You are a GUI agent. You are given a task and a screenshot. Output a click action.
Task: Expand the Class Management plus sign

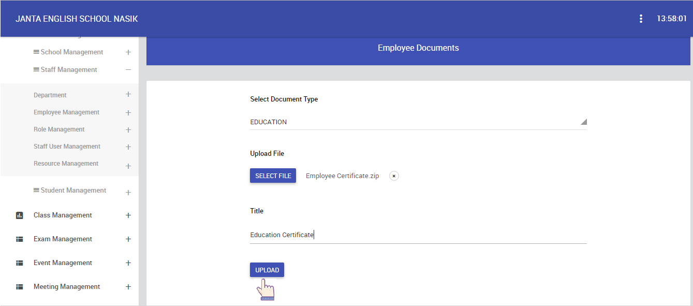(128, 215)
